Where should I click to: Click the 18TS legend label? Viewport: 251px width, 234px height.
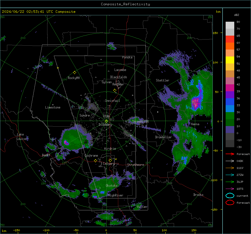240,189
